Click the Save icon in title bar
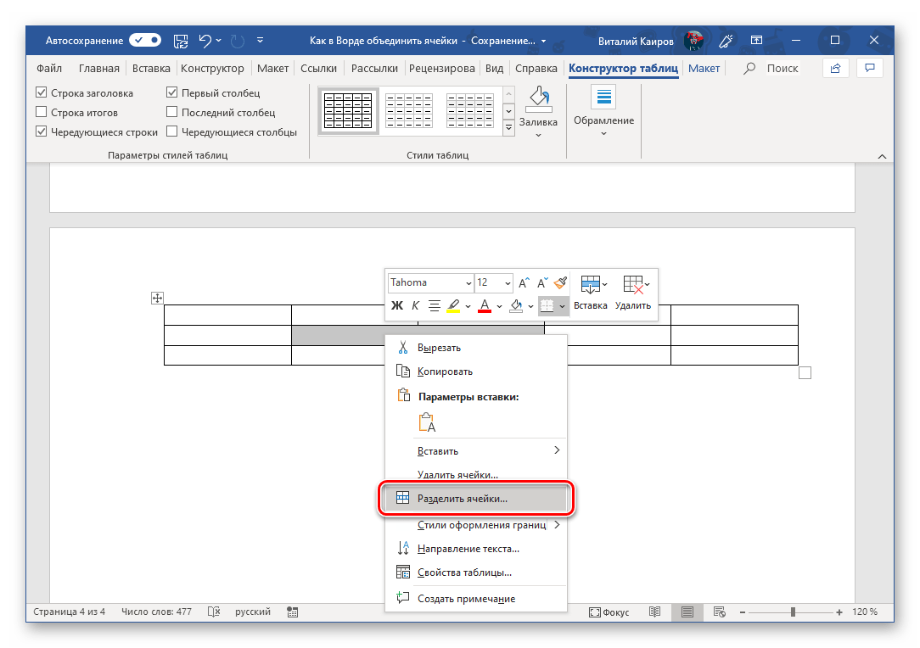The width and height of the screenshot is (920, 648). [x=181, y=41]
